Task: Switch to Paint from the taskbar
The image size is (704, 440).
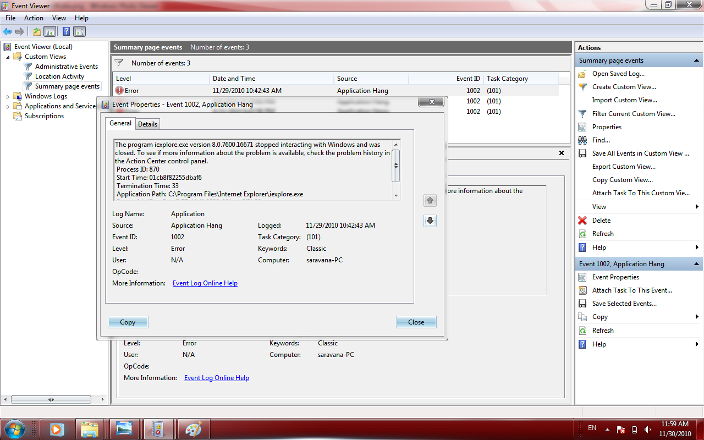Action: 193,429
